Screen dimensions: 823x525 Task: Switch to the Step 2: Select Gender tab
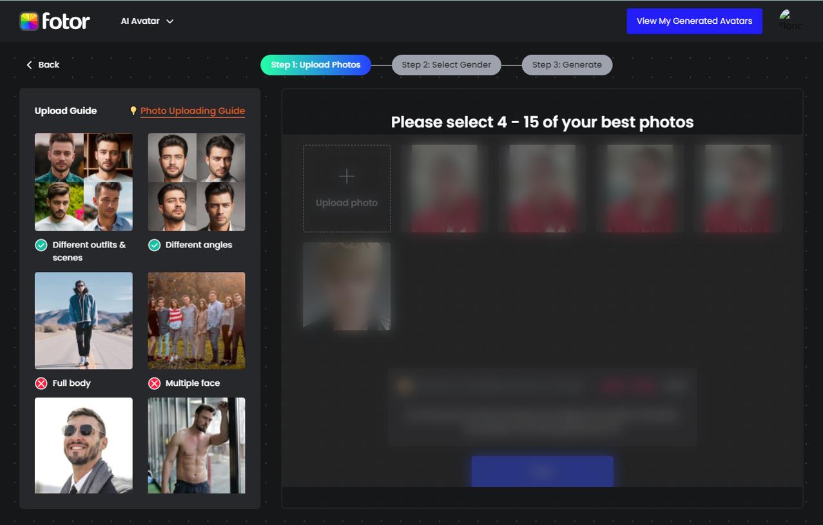tap(446, 64)
